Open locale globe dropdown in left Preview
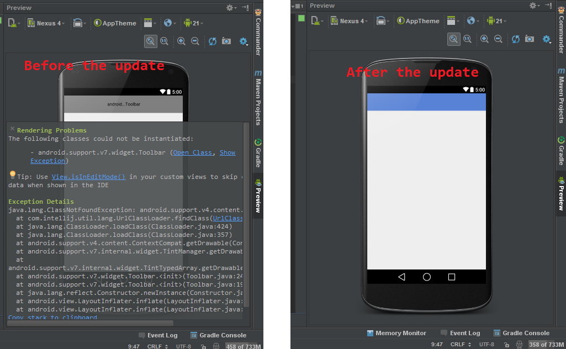 [170, 23]
